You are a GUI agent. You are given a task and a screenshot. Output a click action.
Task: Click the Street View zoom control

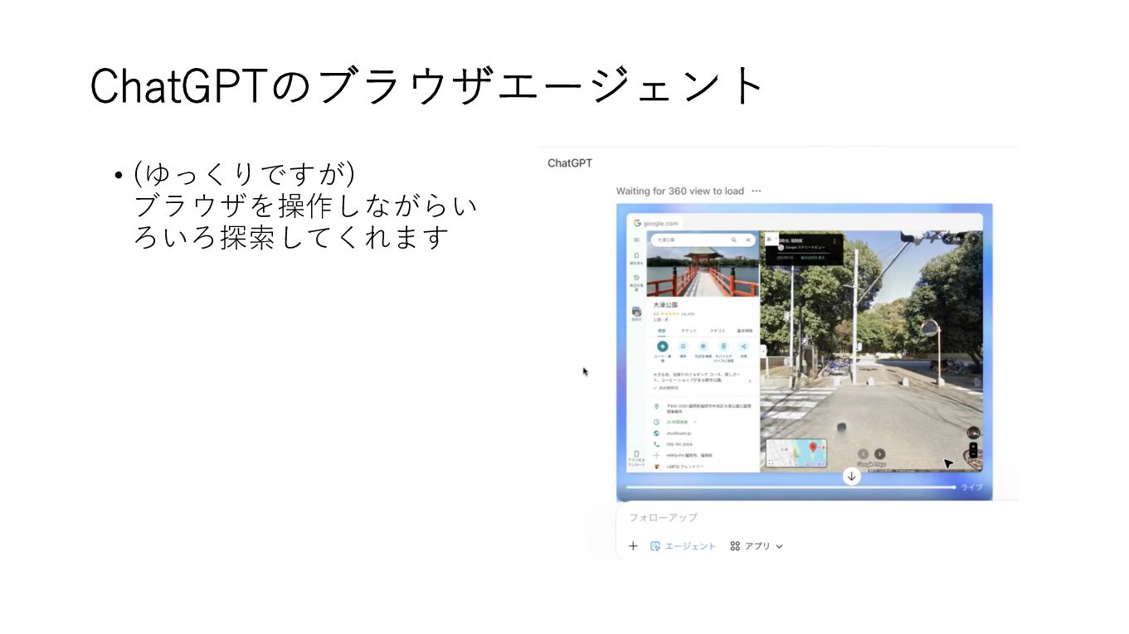tap(973, 452)
